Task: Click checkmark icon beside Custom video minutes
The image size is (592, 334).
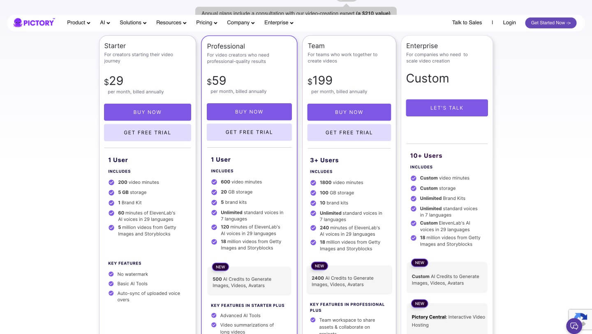Action: [413, 178]
